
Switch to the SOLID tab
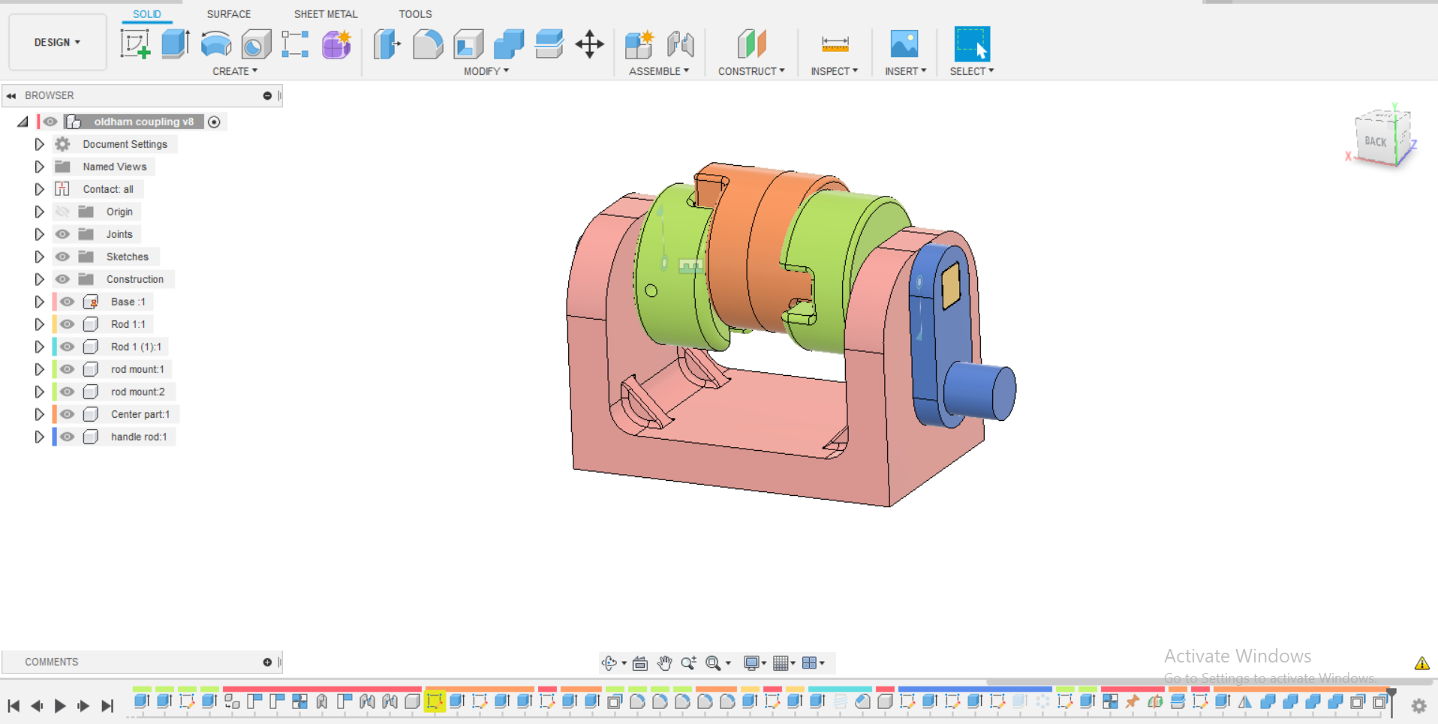tap(147, 14)
